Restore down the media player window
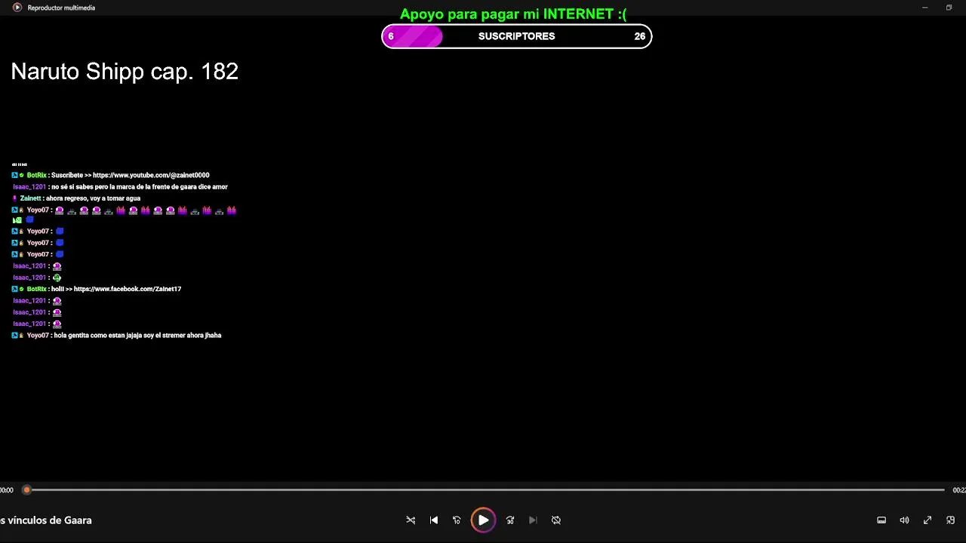The image size is (966, 543). tap(949, 8)
